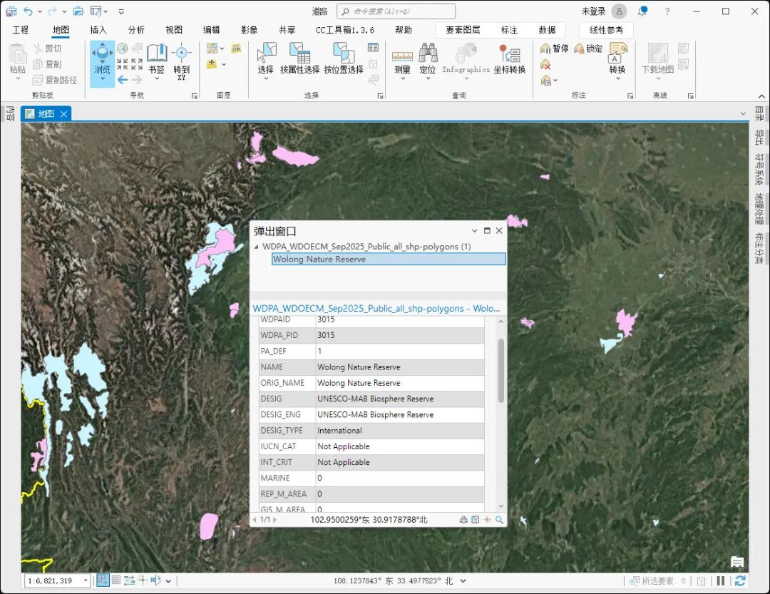770x594 pixels.
Task: Click the 命令搜索 command search box
Action: tap(396, 11)
